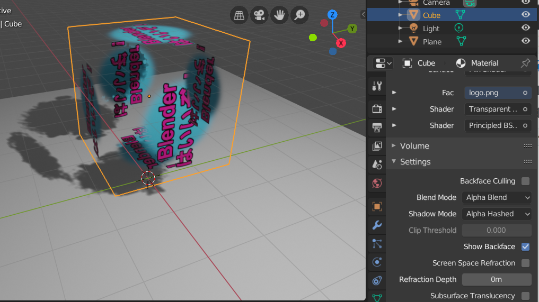Image resolution: width=539 pixels, height=302 pixels.
Task: Hide Camera in viewport via eye icon
Action: click(x=526, y=2)
